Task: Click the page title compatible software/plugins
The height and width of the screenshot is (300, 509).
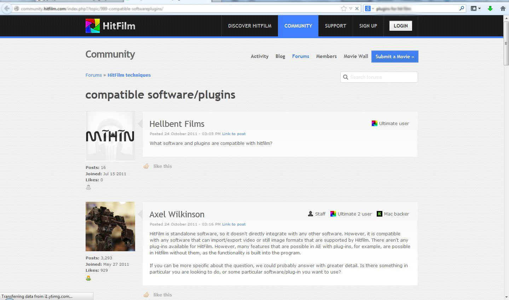Action: [x=160, y=95]
